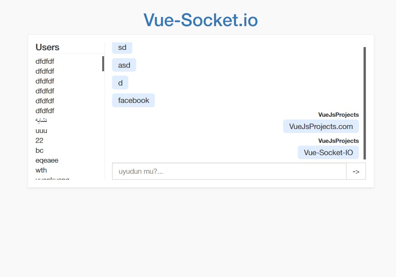The image size is (396, 277).
Task: Select user 'wth' in users list
Action: (41, 170)
